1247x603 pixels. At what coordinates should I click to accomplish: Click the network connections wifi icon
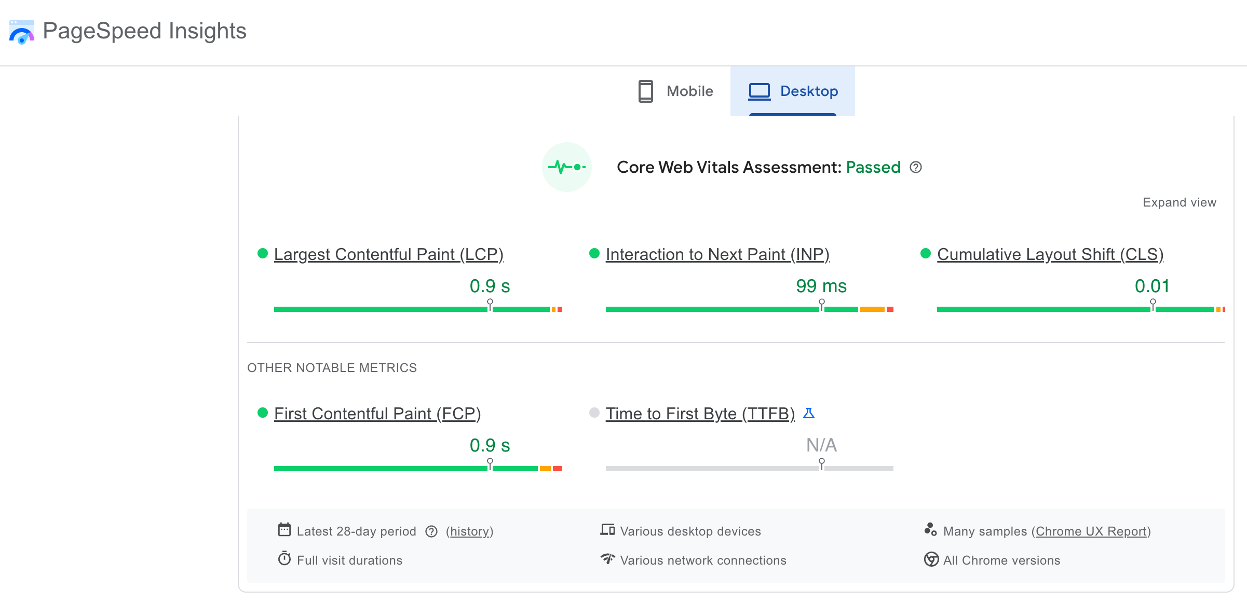607,559
